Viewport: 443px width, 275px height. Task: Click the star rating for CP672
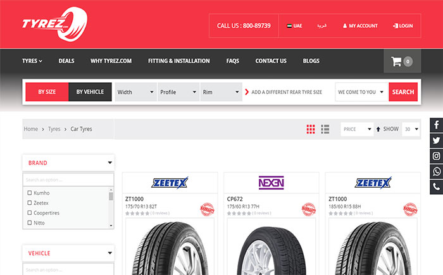239,213
